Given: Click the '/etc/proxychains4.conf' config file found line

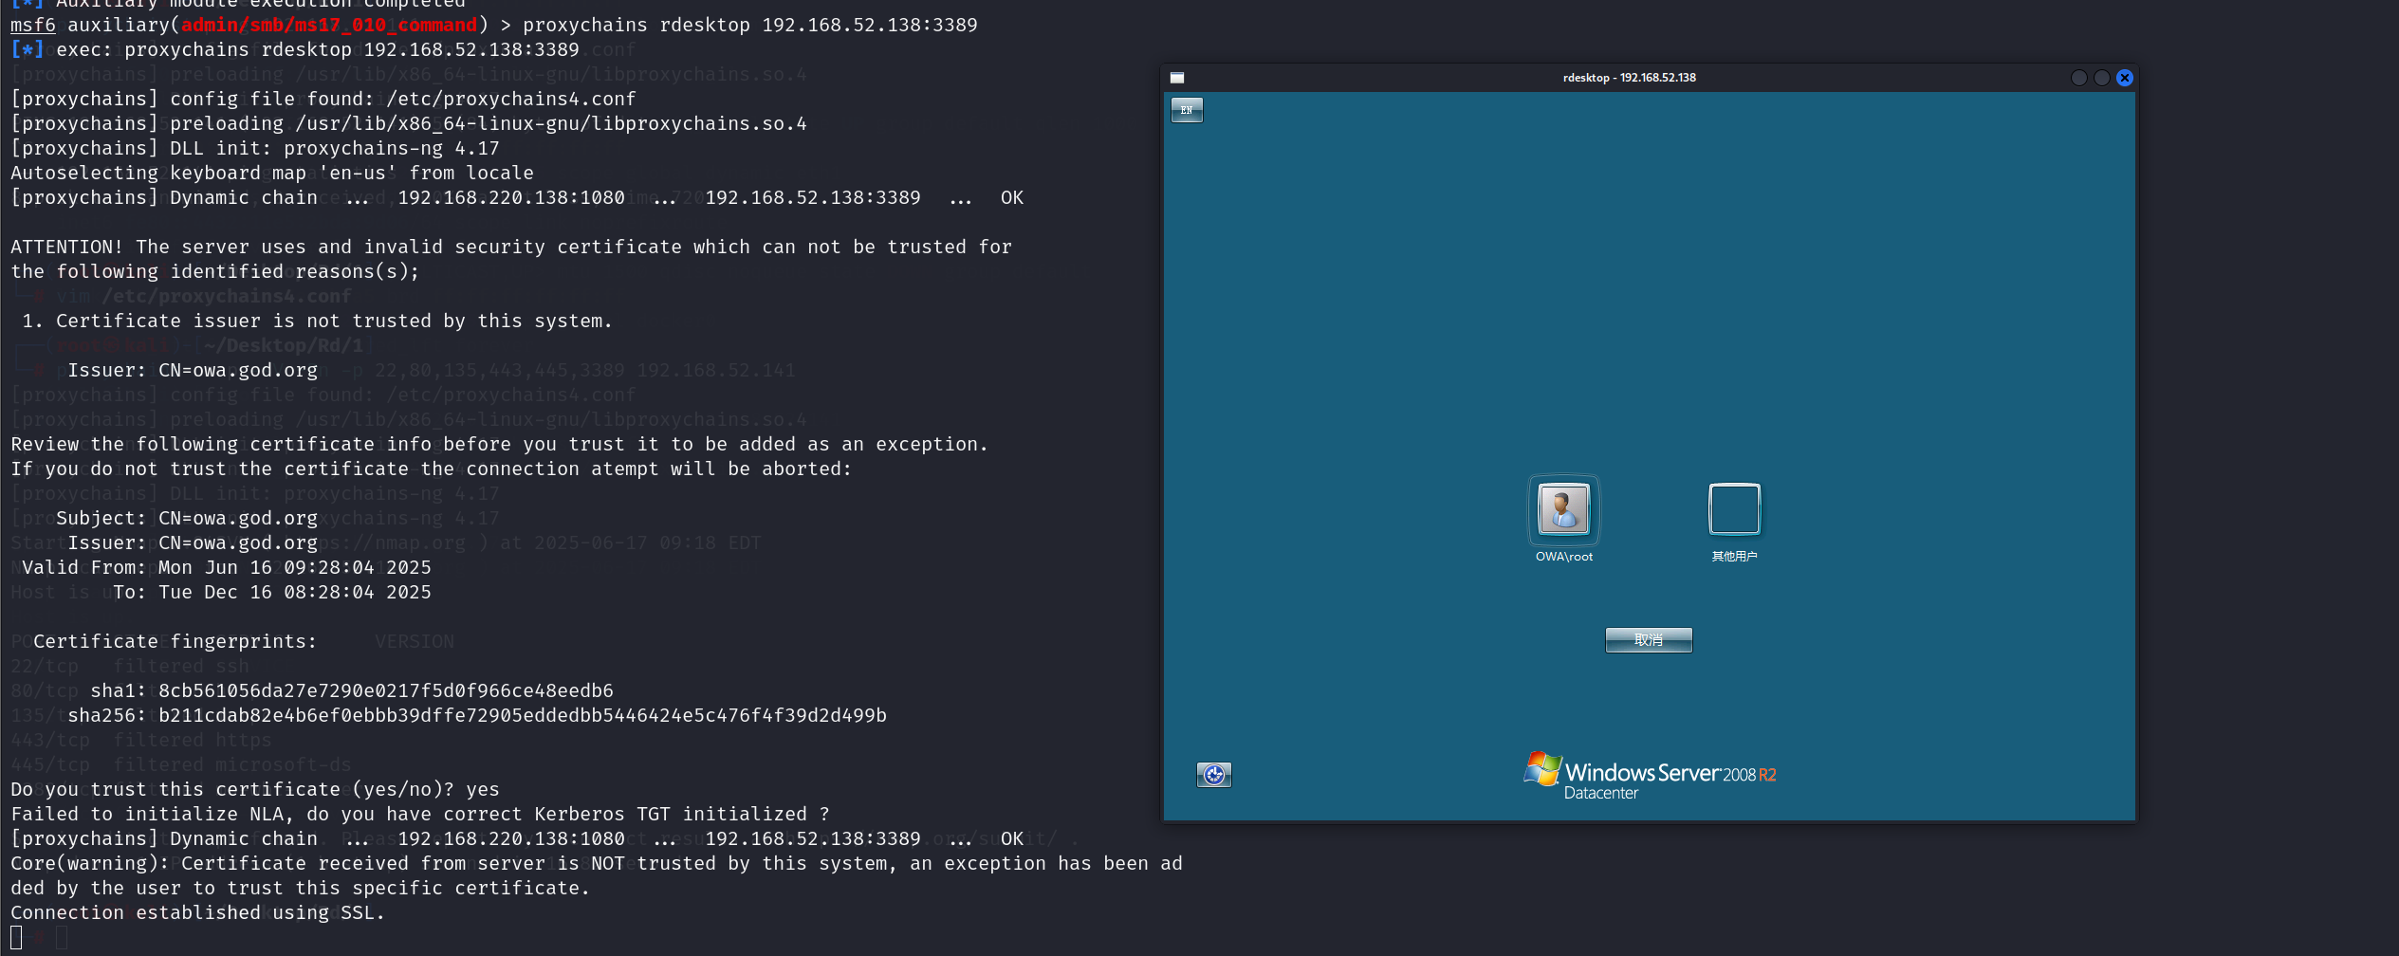Looking at the screenshot, I should pos(323,99).
